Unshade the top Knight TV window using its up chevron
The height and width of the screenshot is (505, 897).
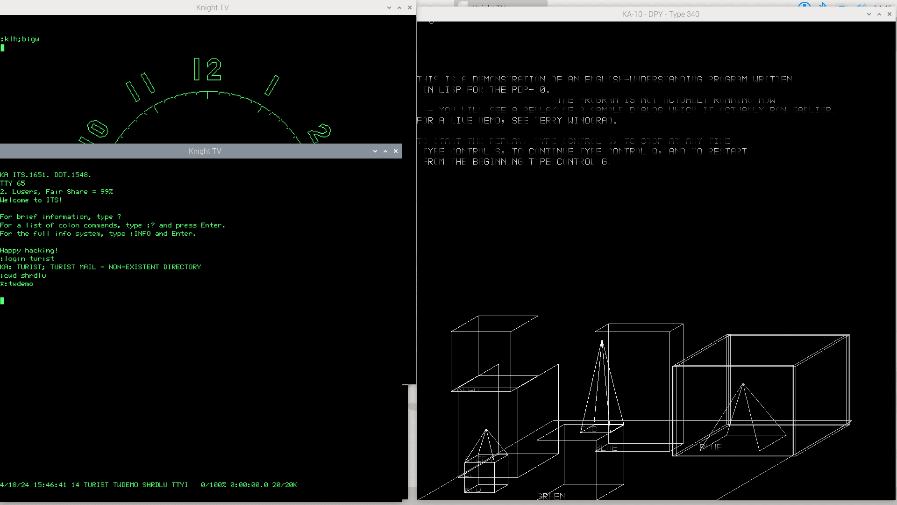point(399,7)
